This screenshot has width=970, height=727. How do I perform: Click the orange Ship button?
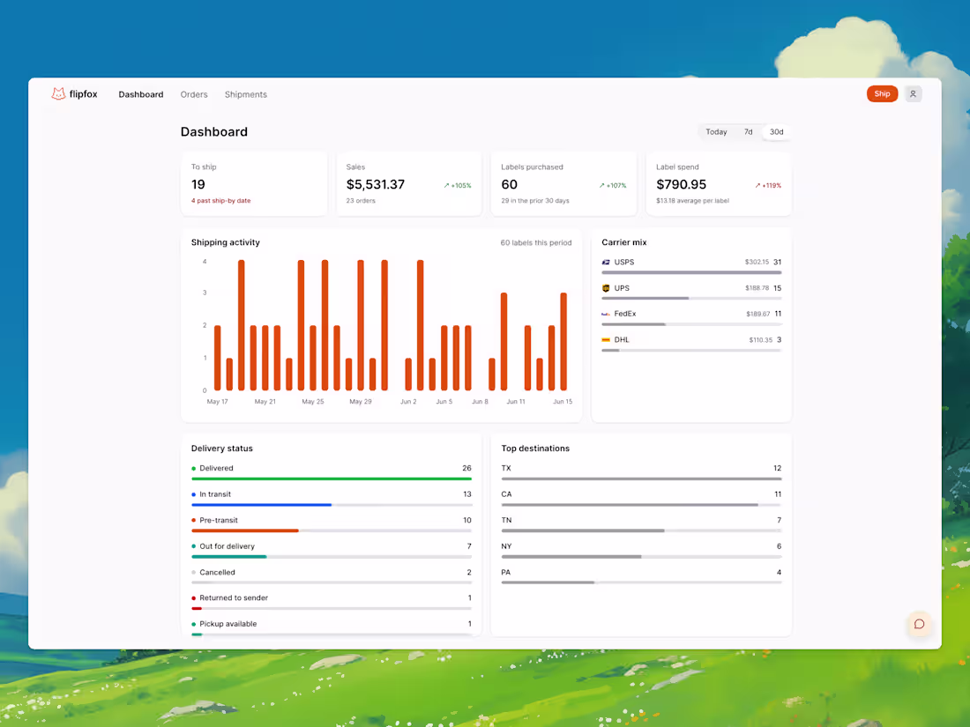[x=882, y=94]
